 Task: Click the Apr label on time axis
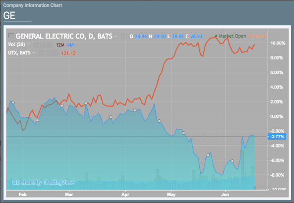pos(125,195)
